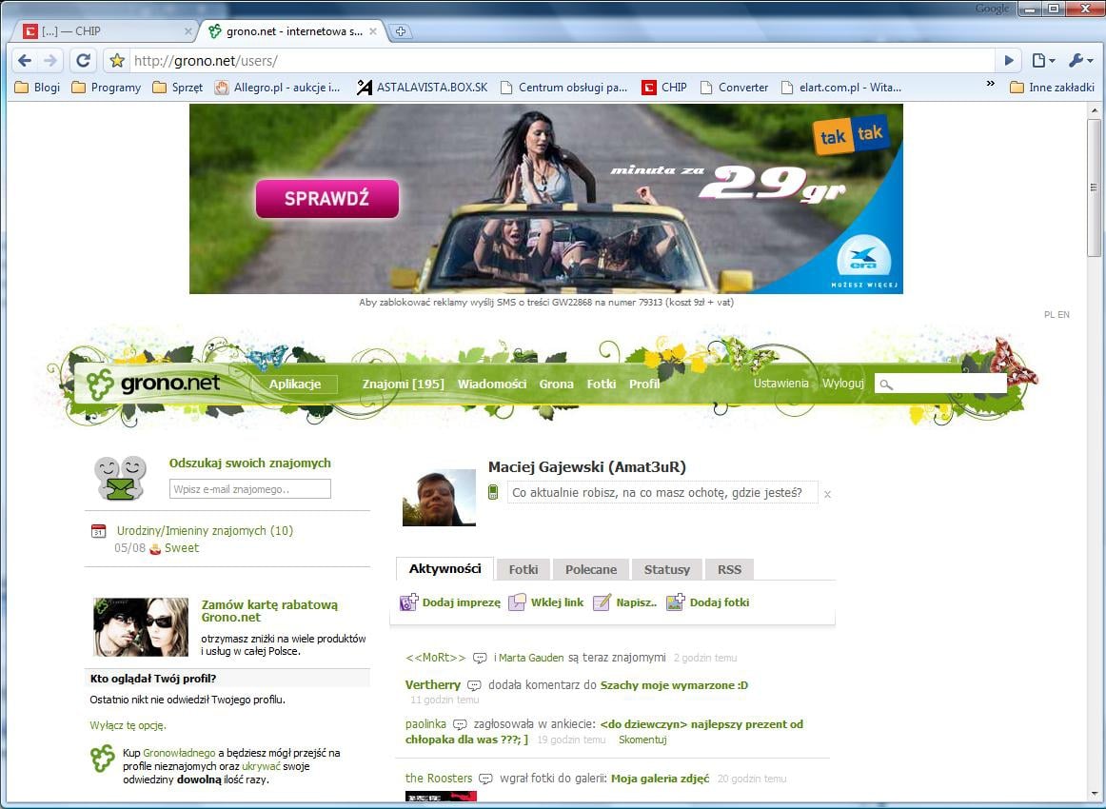Click the browser Back arrow button
Viewport: 1106px width, 809px height.
click(x=25, y=60)
